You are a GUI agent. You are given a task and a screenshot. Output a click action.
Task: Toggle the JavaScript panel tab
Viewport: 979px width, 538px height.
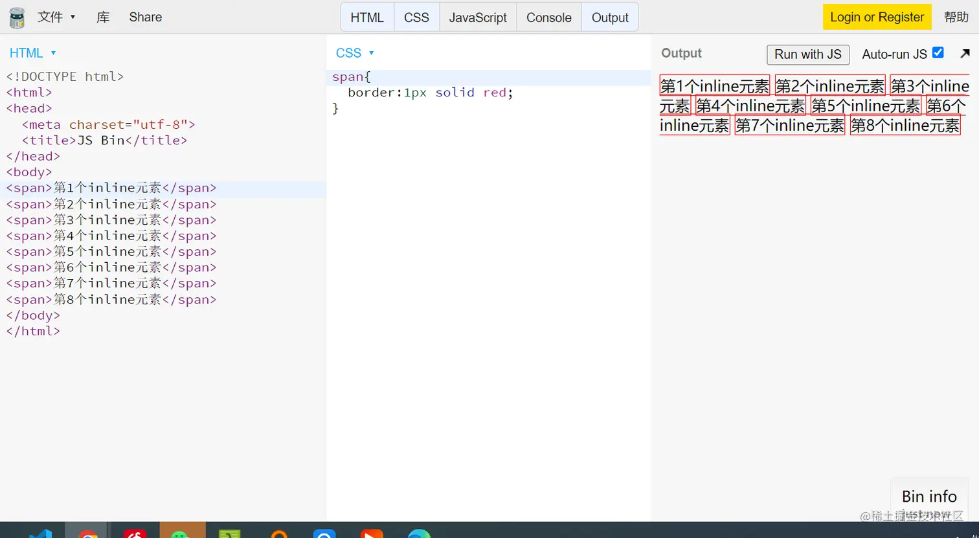478,17
